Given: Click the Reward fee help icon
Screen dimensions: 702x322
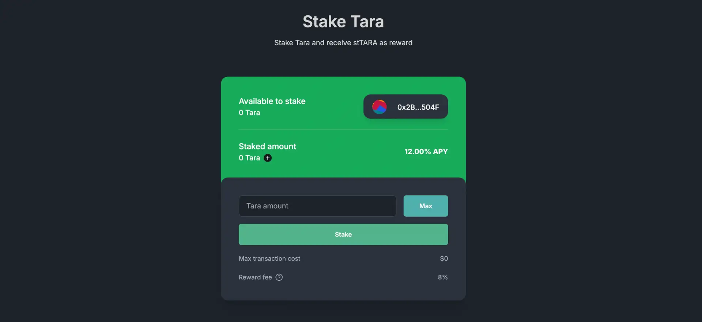Looking at the screenshot, I should [x=279, y=277].
